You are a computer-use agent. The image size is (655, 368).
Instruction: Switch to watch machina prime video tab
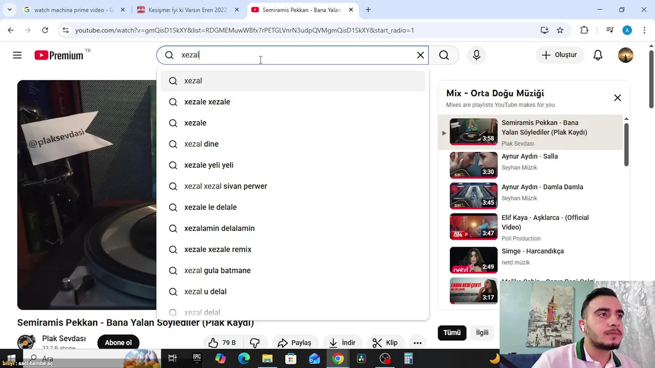click(74, 10)
